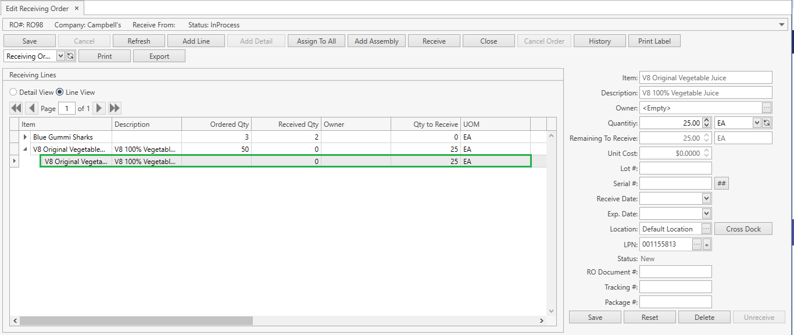Go to first page of receiving lines
Image resolution: width=794 pixels, height=335 pixels.
[x=16, y=108]
